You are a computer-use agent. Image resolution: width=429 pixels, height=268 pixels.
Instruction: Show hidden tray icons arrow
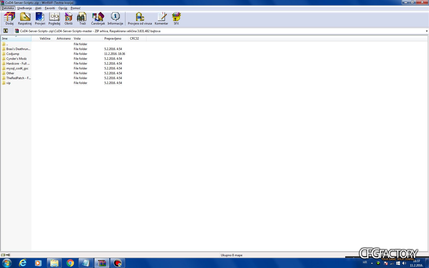pyautogui.click(x=372, y=263)
